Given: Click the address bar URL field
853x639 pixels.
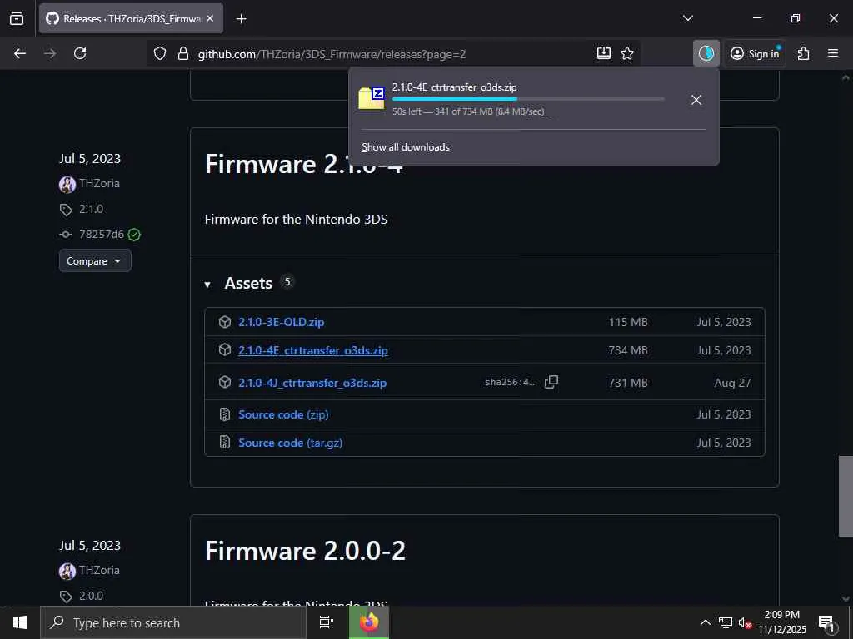Looking at the screenshot, I should (392, 54).
